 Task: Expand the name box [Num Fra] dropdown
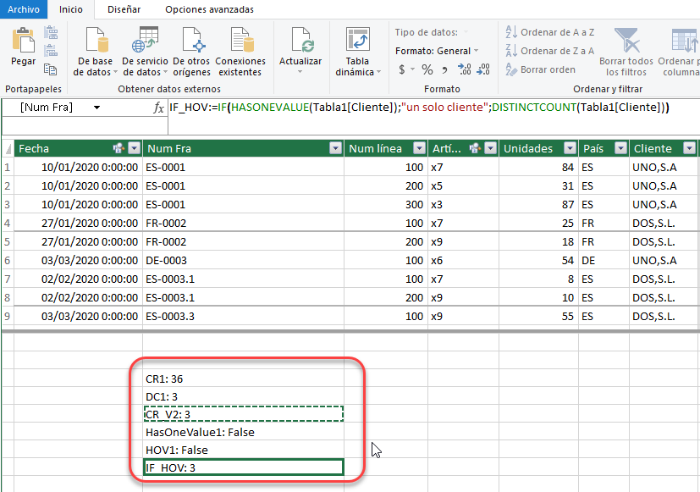point(96,108)
